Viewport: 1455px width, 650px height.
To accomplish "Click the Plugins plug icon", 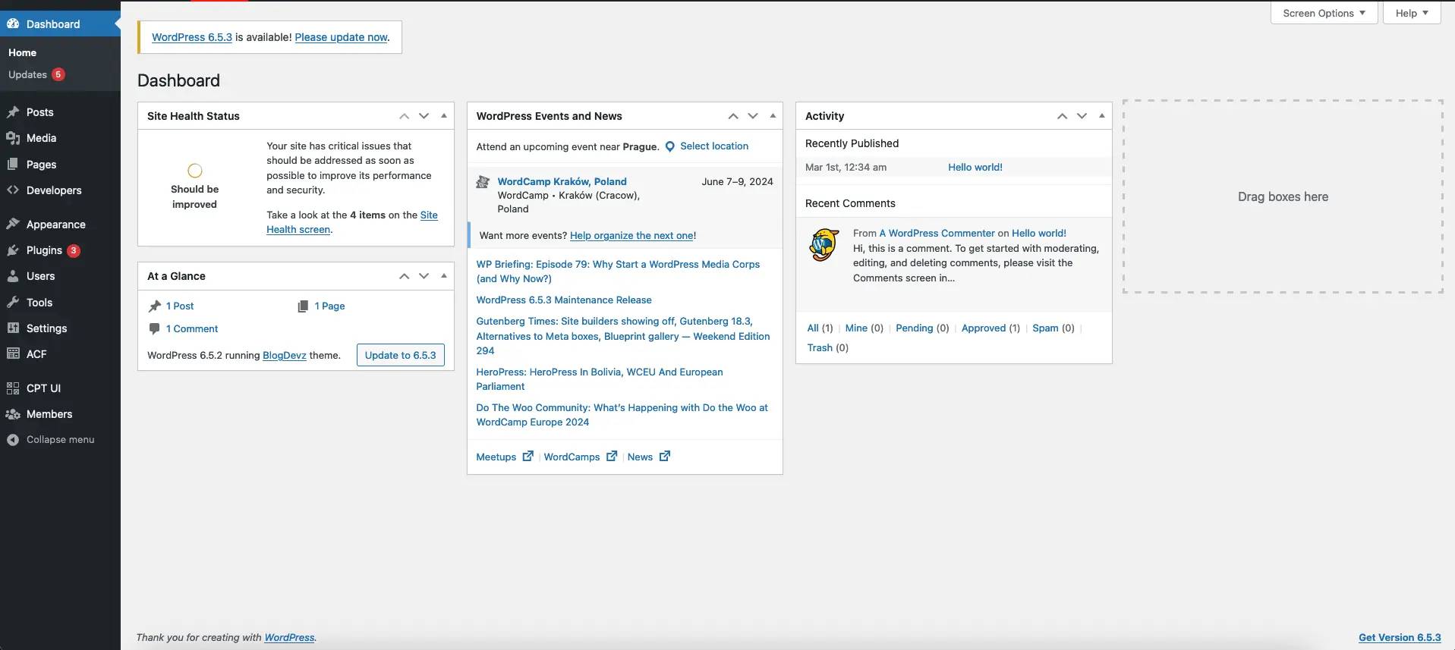I will tap(13, 250).
